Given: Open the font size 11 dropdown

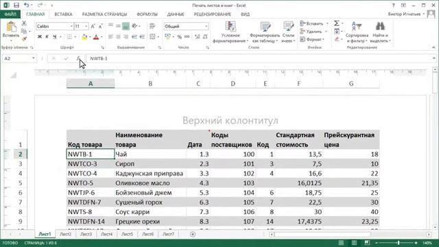Looking at the screenshot, I should click(86, 26).
